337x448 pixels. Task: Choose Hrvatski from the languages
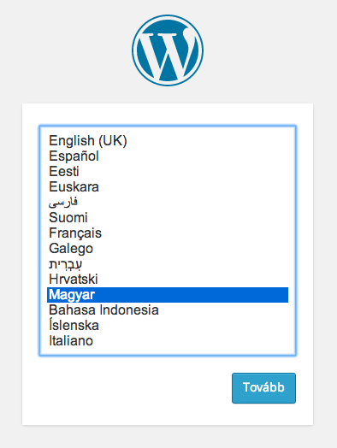click(x=74, y=280)
